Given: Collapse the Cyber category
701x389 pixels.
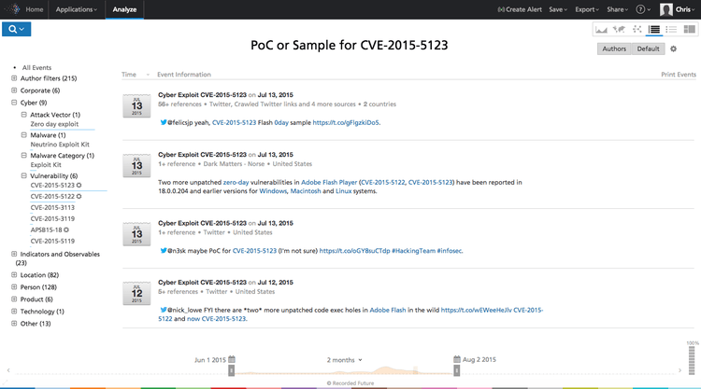Looking at the screenshot, I should click(x=14, y=103).
